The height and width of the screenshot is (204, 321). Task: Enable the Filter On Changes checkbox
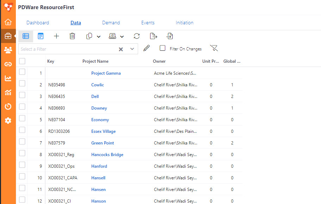(x=162, y=48)
